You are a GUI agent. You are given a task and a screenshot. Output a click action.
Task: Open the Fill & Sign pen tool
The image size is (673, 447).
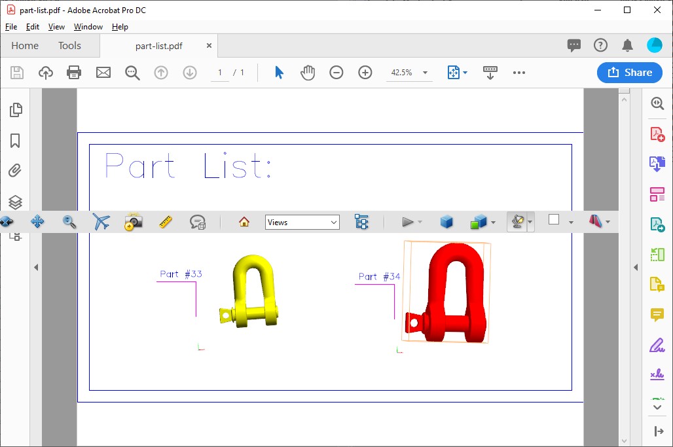pyautogui.click(x=657, y=345)
